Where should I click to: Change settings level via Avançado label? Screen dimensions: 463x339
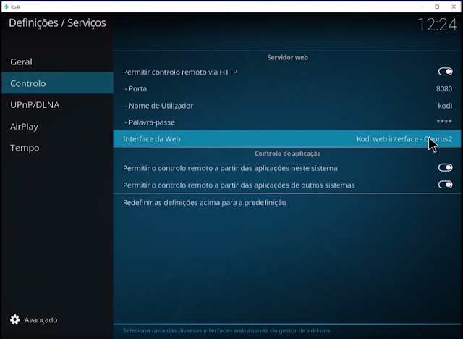tap(41, 319)
